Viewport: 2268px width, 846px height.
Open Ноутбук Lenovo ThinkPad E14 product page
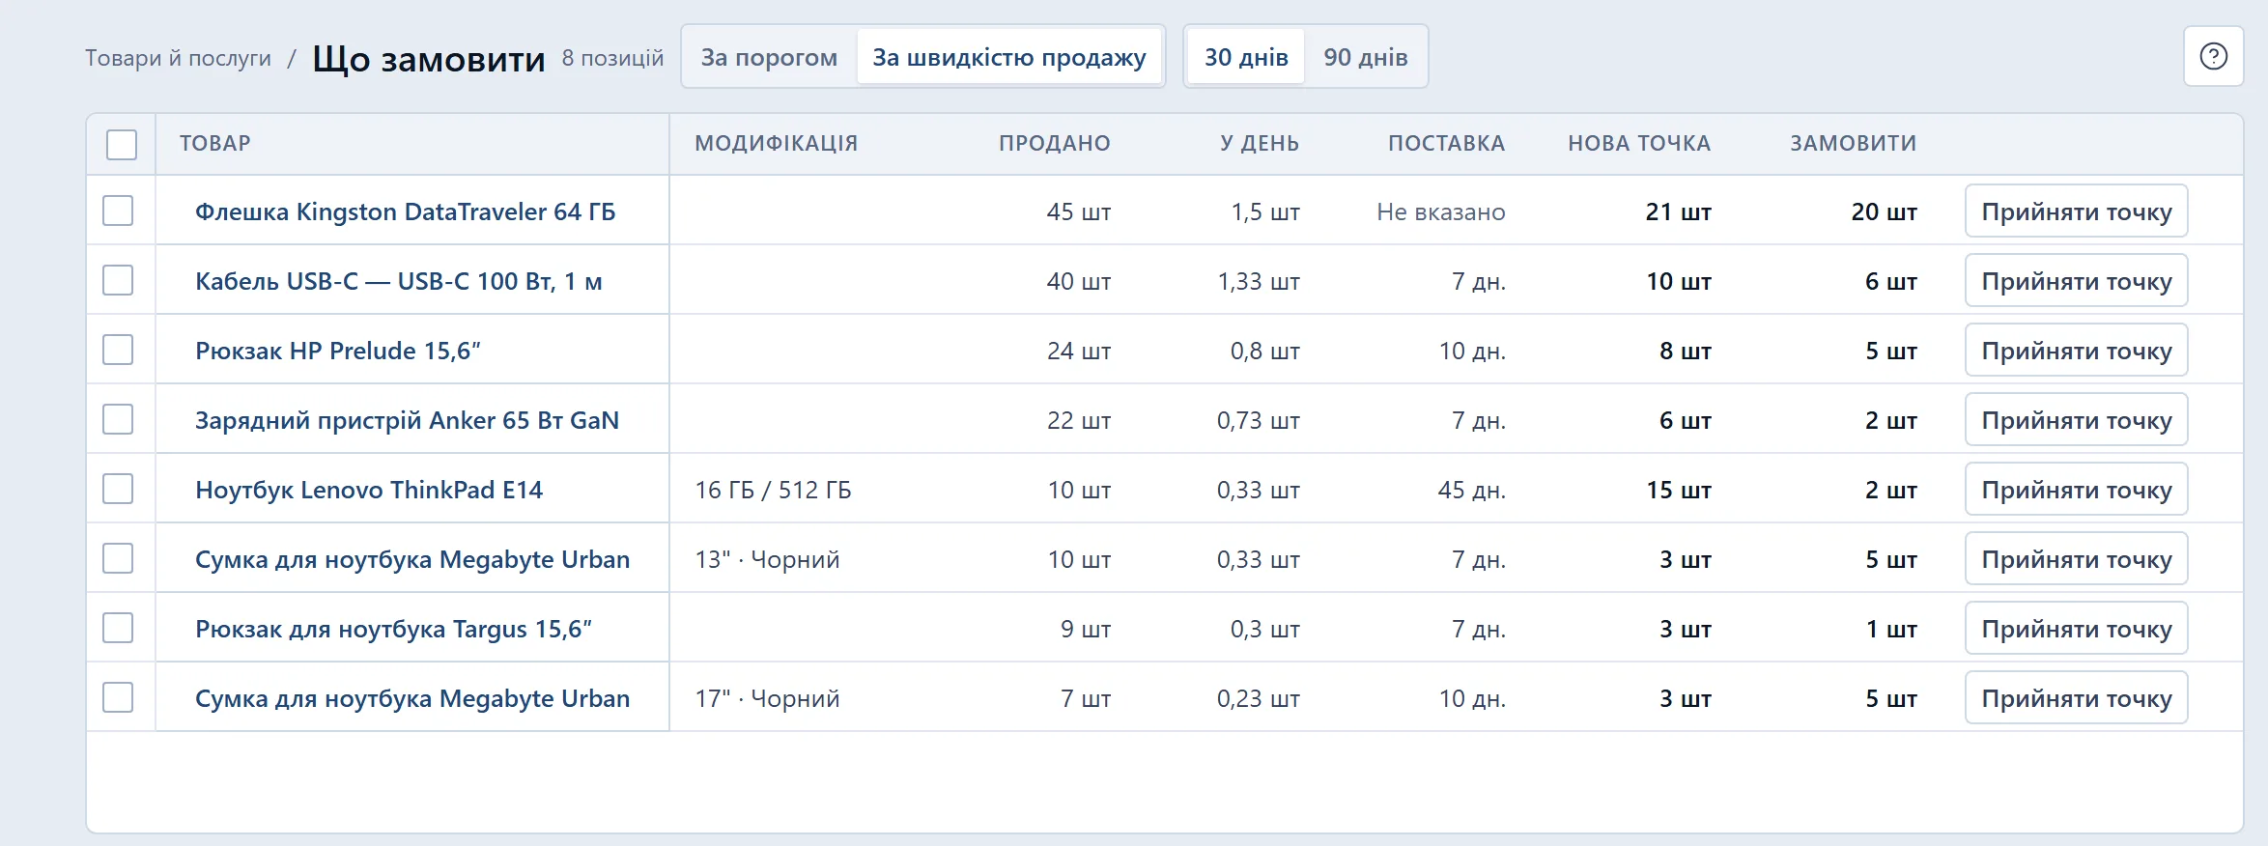click(x=369, y=490)
